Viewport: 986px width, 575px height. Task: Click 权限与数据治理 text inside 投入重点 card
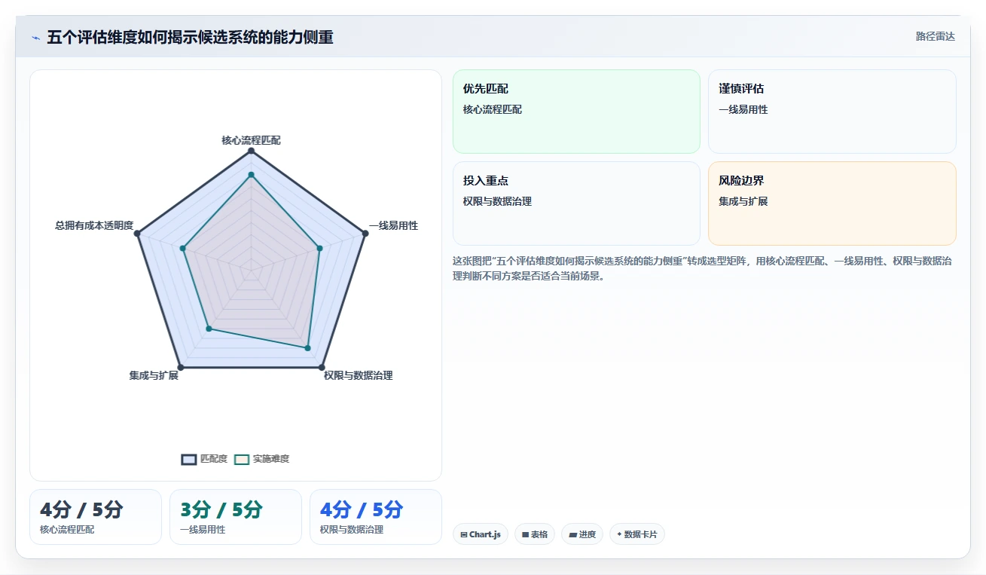[498, 201]
